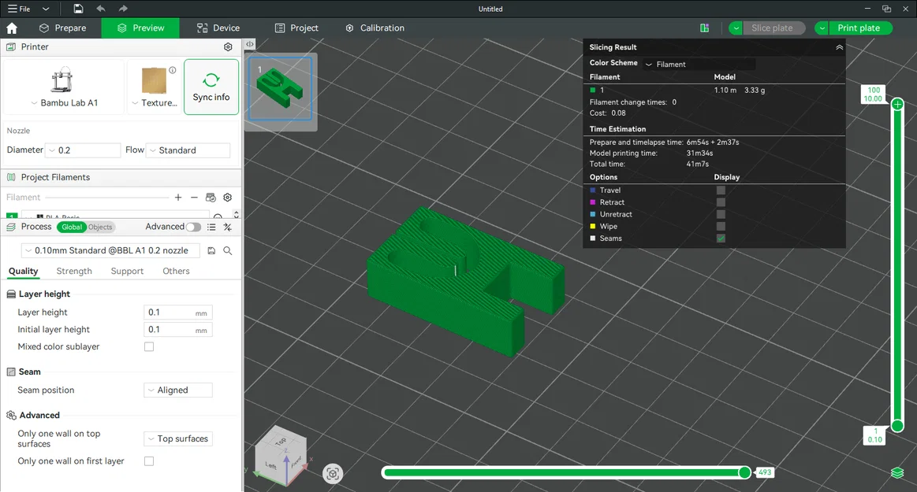Expand the File menu dropdown arrow
Screen dimensions: 917x492
tap(46, 9)
